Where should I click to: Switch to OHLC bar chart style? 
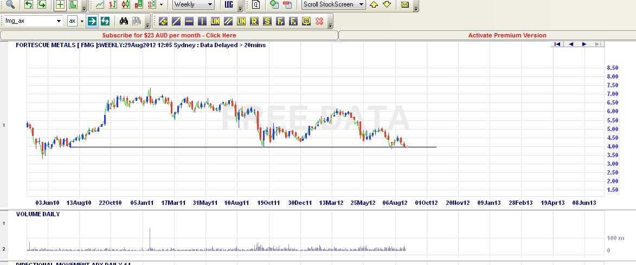[x=113, y=4]
